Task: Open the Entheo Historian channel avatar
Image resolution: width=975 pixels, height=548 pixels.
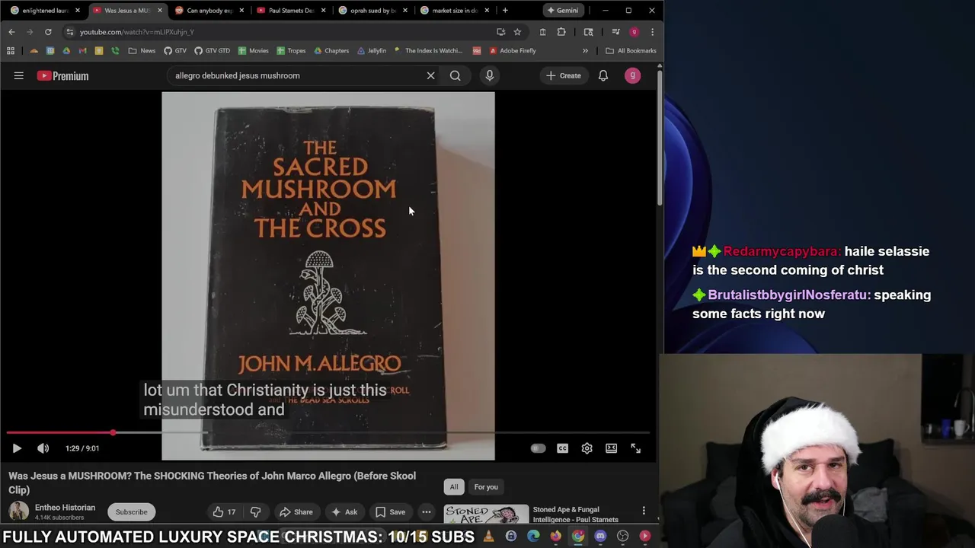Action: [19, 511]
